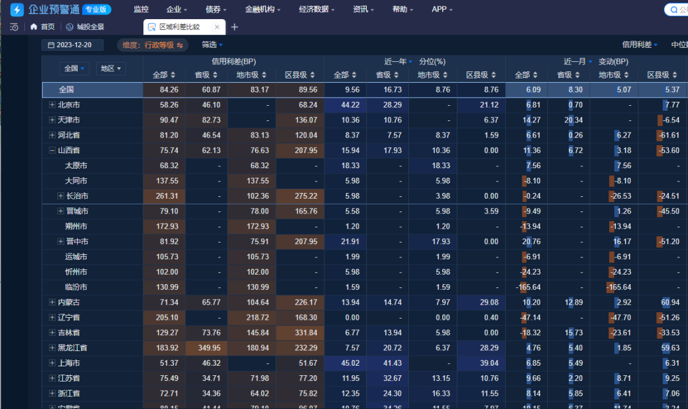The width and height of the screenshot is (688, 409).
Task: Open the 筛选 filter dropdown
Action: (212, 45)
